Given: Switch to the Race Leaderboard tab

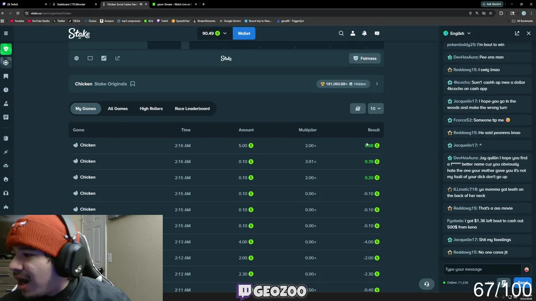Looking at the screenshot, I should click(192, 108).
